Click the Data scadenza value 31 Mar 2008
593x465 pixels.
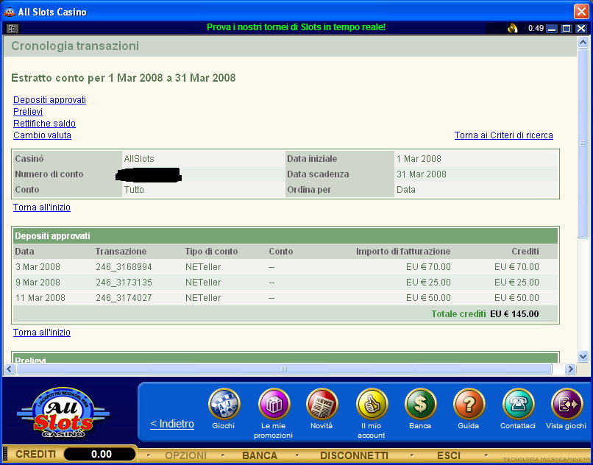click(422, 174)
